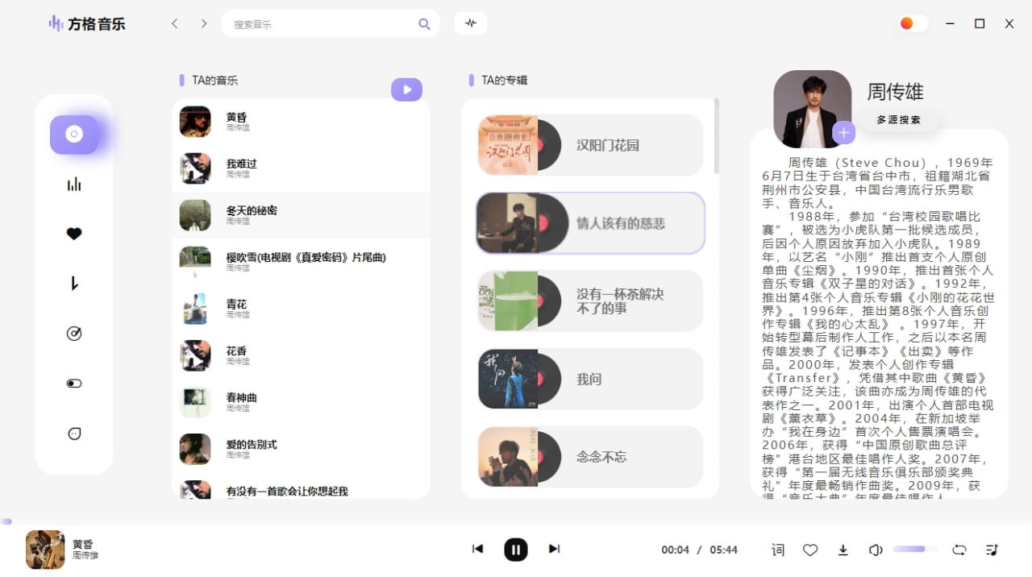
Task: Open favorites via the heart sidebar icon
Action: click(74, 233)
